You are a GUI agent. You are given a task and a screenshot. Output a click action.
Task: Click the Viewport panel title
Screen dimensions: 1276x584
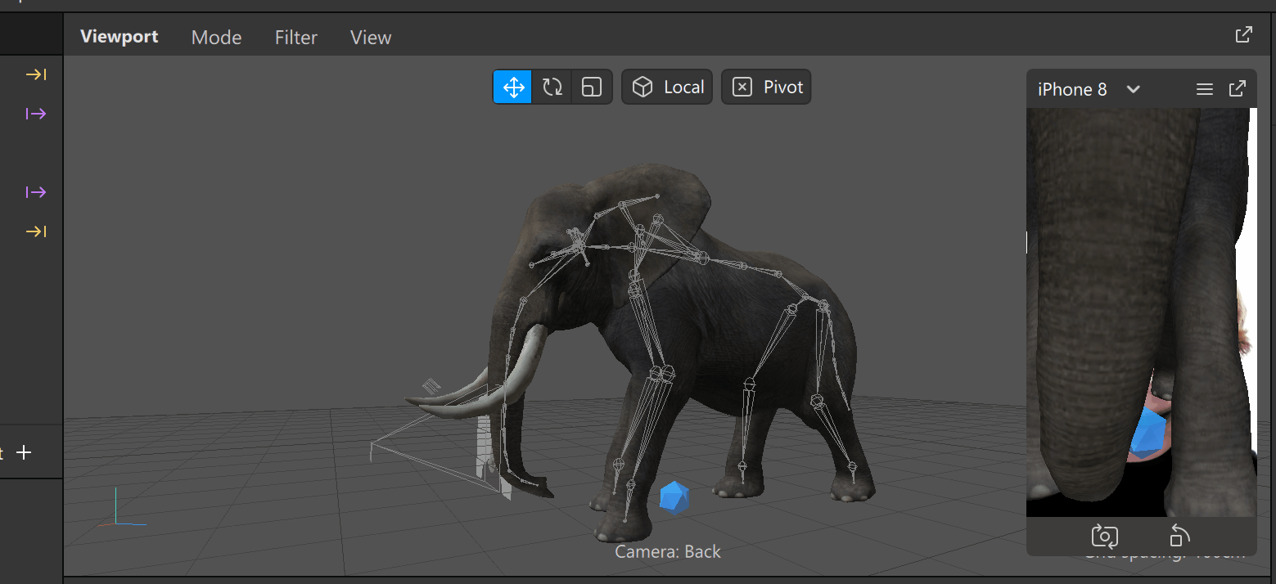coord(119,37)
